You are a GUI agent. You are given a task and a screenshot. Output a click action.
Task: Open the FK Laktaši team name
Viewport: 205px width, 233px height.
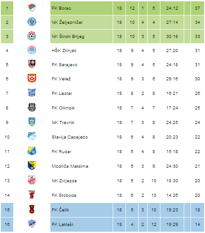pyautogui.click(x=62, y=224)
